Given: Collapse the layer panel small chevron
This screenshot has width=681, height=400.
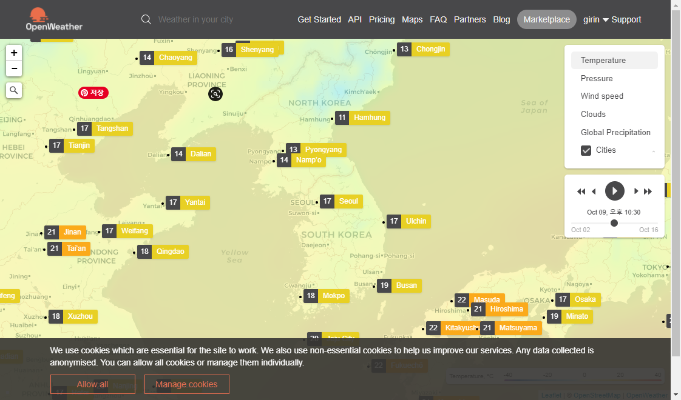Looking at the screenshot, I should click(x=654, y=152).
